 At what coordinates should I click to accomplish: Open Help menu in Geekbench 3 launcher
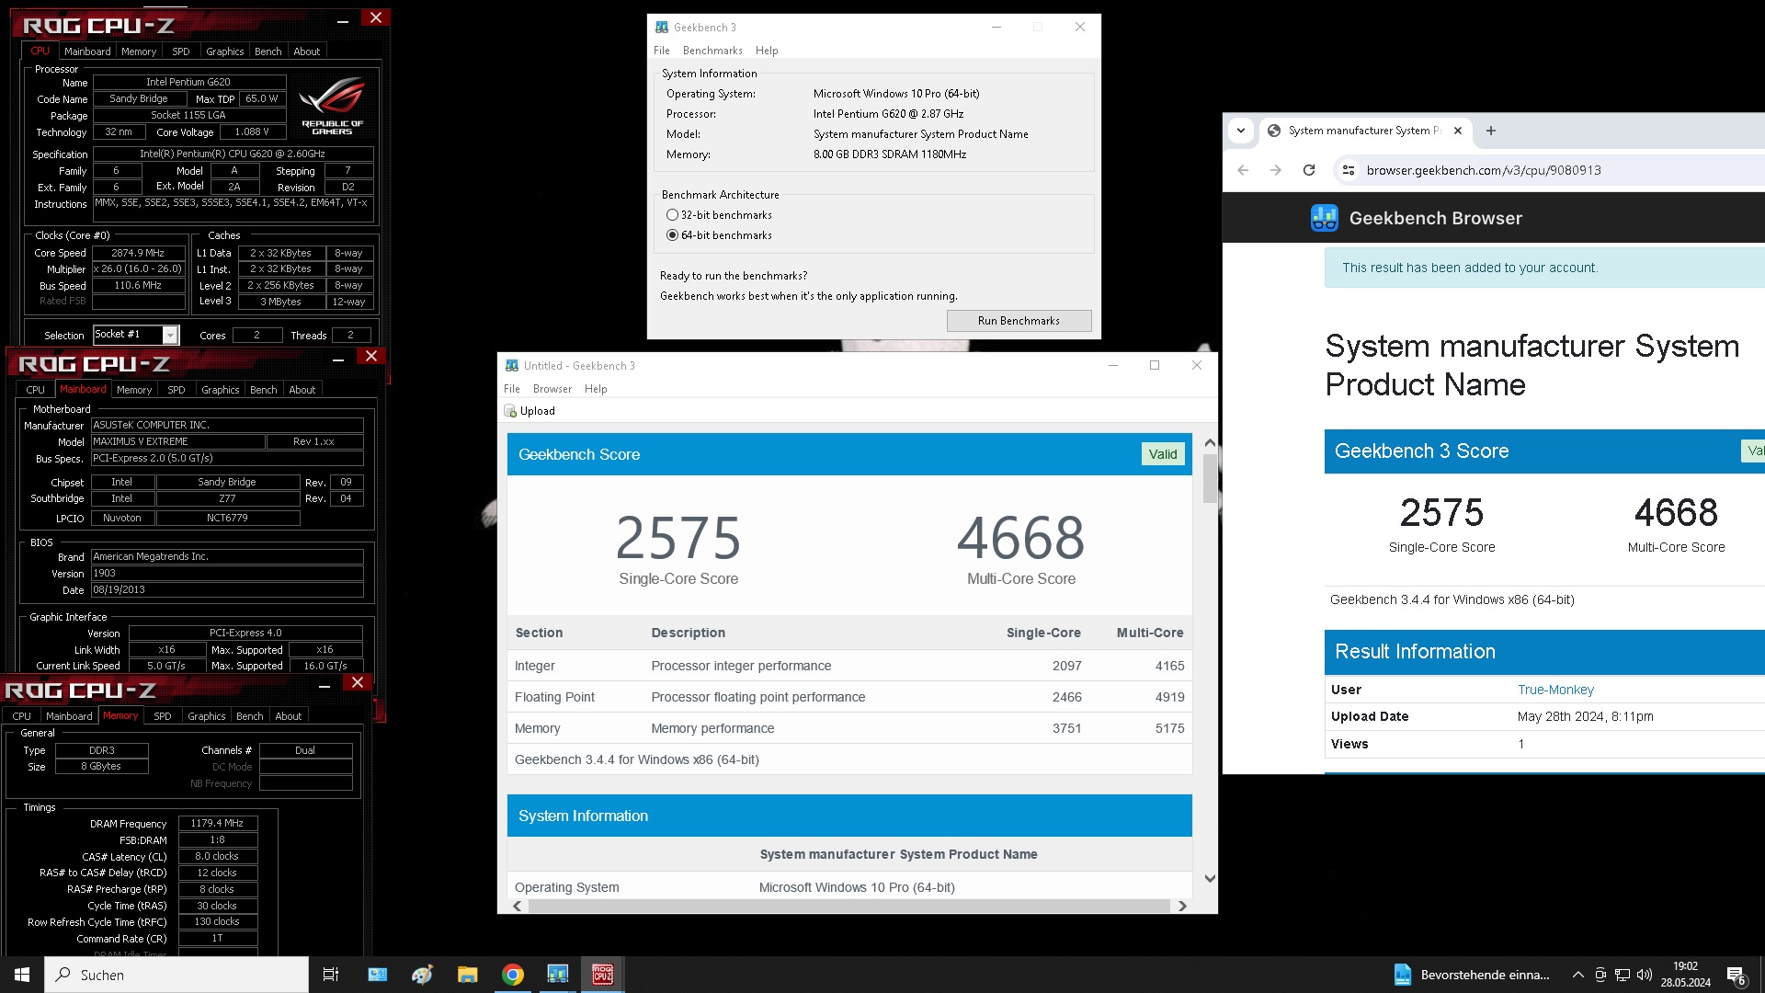[767, 51]
